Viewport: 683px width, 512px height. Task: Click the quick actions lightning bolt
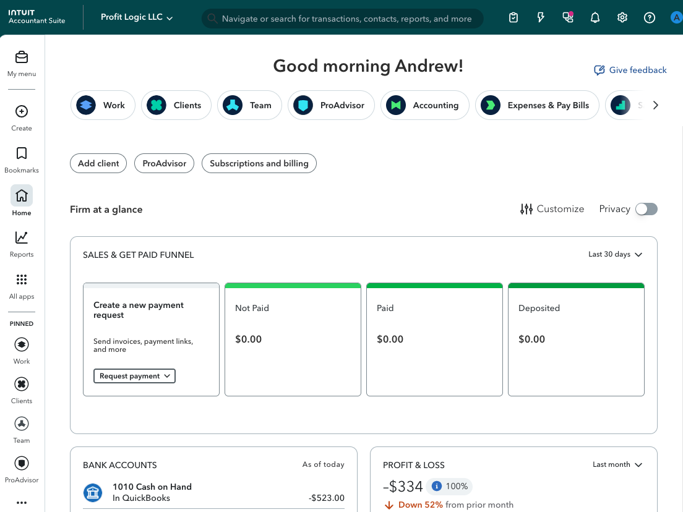(x=540, y=17)
